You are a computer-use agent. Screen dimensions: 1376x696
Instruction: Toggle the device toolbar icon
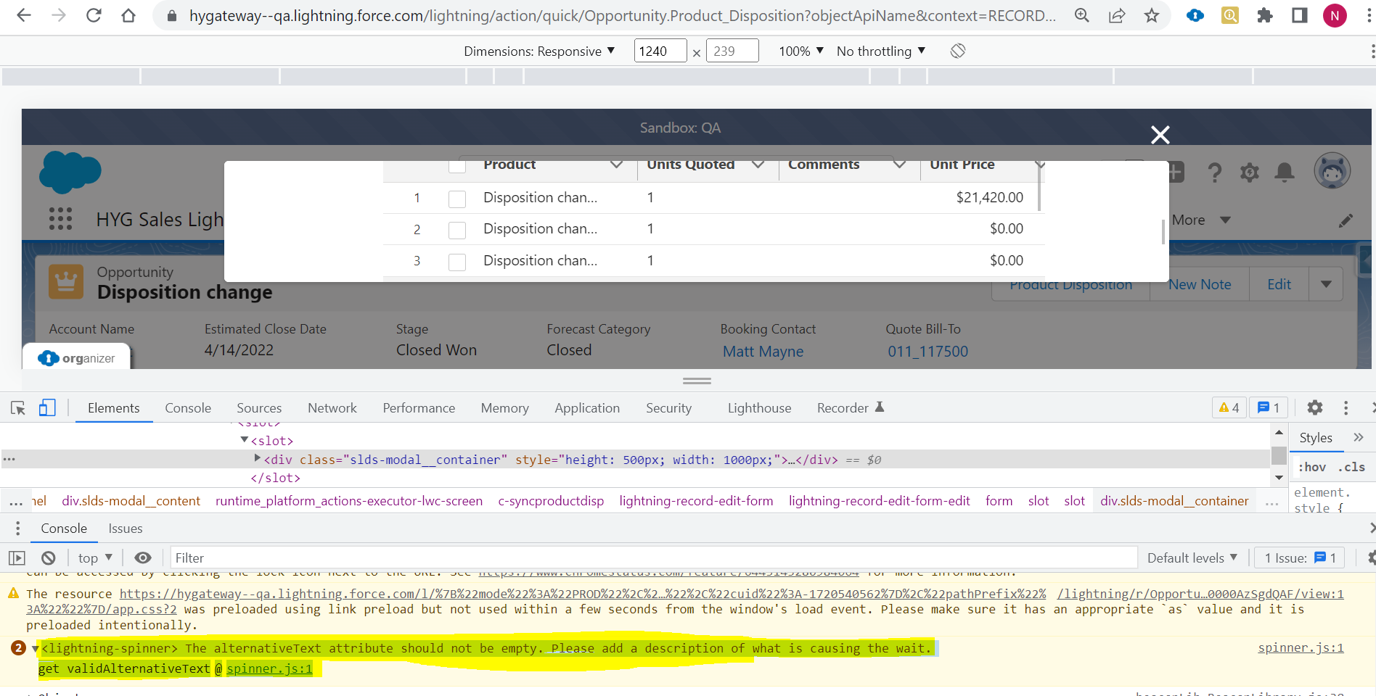pos(47,408)
